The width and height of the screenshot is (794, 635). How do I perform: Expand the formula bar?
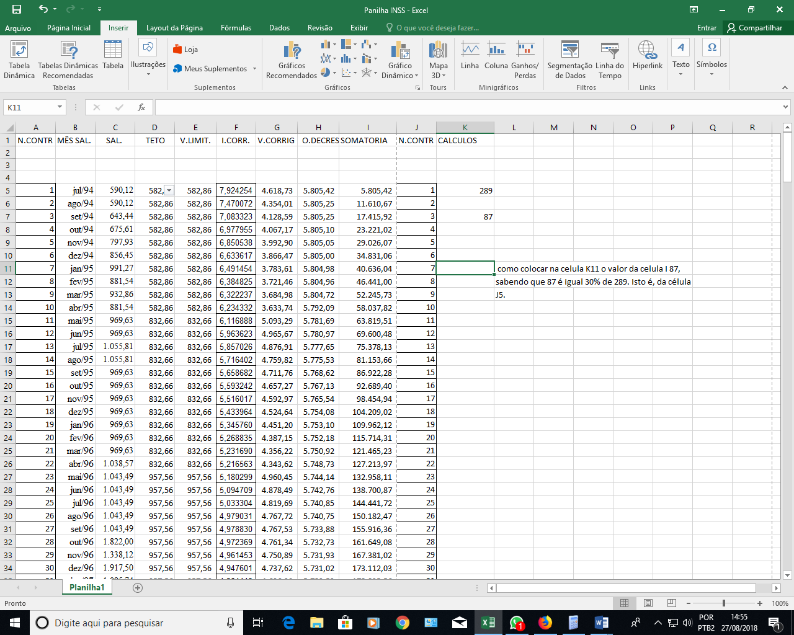pyautogui.click(x=787, y=107)
